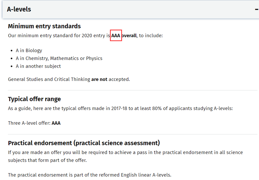The width and height of the screenshot is (259, 180).
Task: Click the bold are not text
Action: (x=99, y=79)
